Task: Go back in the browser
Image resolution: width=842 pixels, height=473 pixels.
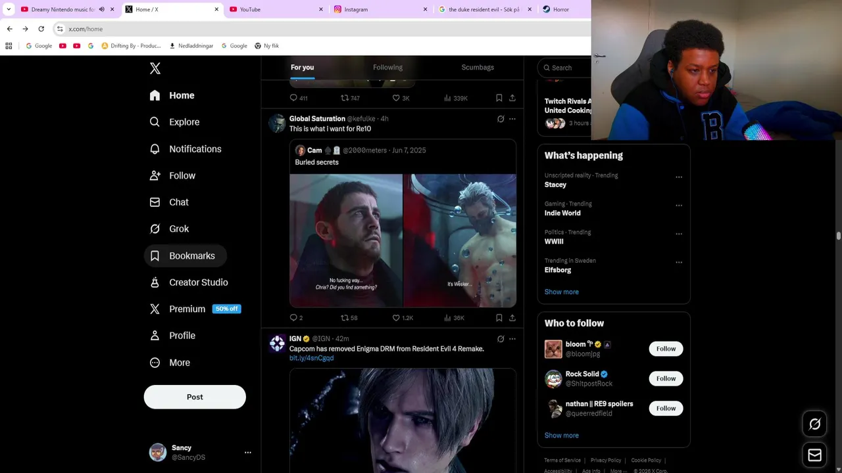Action: (9, 29)
